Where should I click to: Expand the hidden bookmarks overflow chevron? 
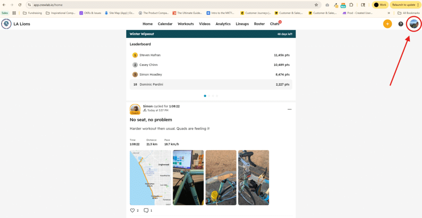coord(389,13)
